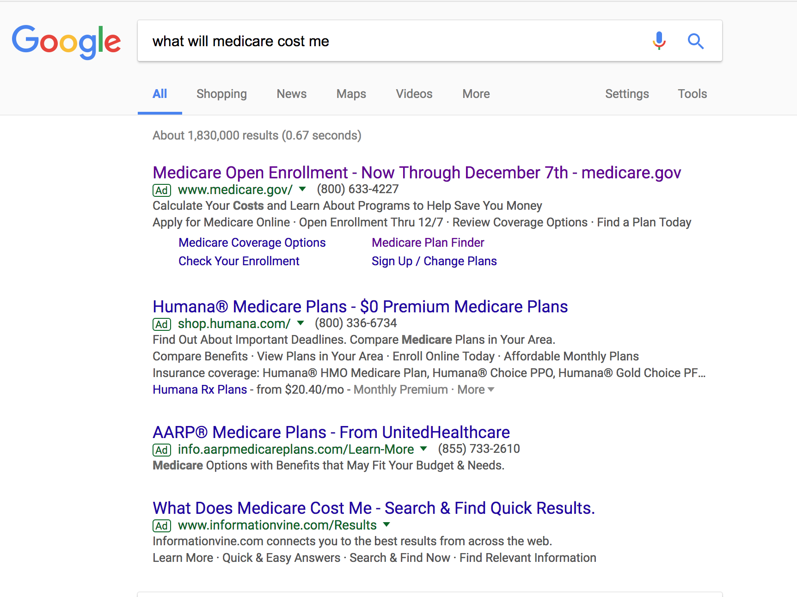The height and width of the screenshot is (597, 797).
Task: Click 'Calculate Your Costs and Learn About Programs' text
Action: click(x=348, y=206)
